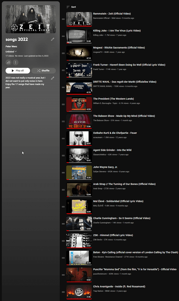Grab the reorder handle beside Rammstein - Zeit
The image size is (179, 301).
point(63,19)
